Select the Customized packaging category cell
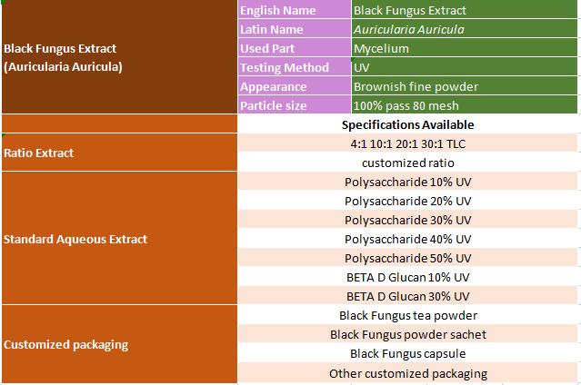The height and width of the screenshot is (385, 581). [x=118, y=344]
